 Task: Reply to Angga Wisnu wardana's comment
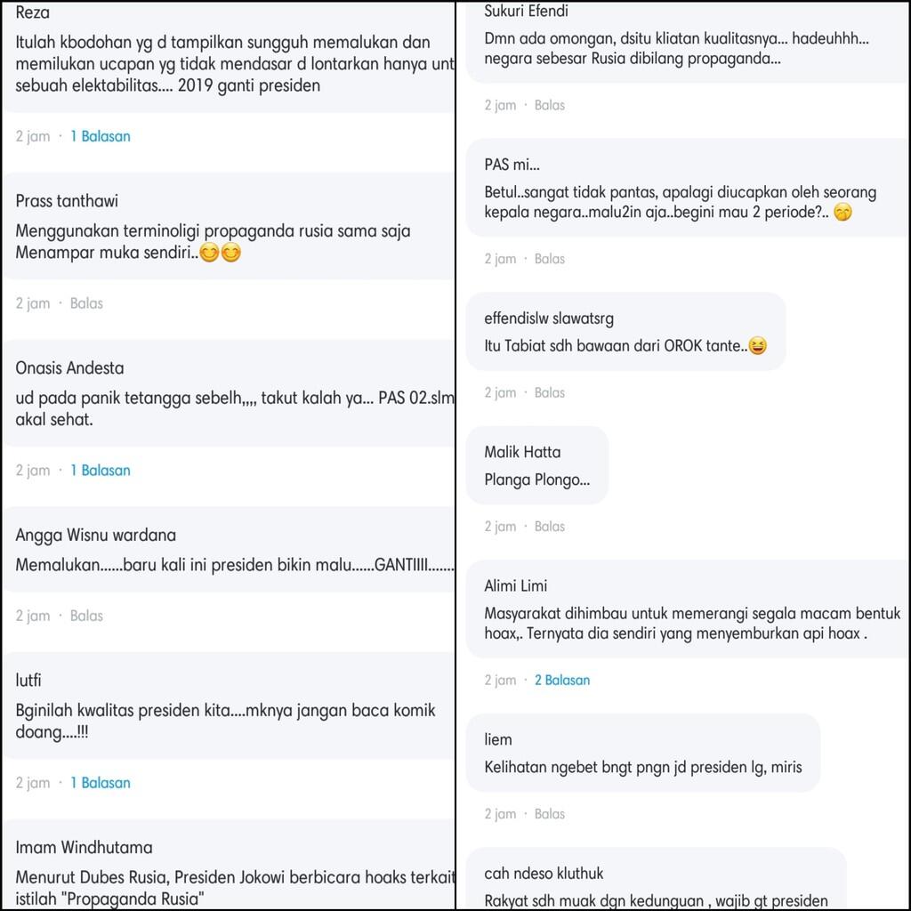pos(86,616)
